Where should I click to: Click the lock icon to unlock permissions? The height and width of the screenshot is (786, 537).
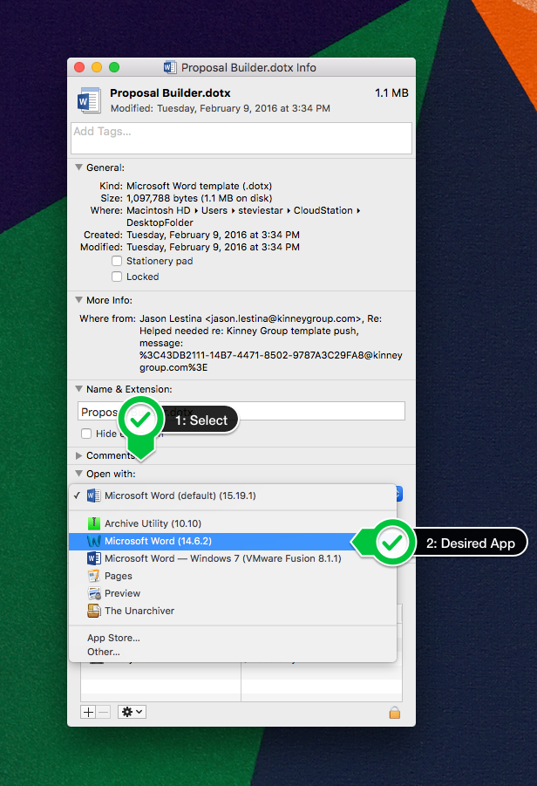tap(395, 713)
